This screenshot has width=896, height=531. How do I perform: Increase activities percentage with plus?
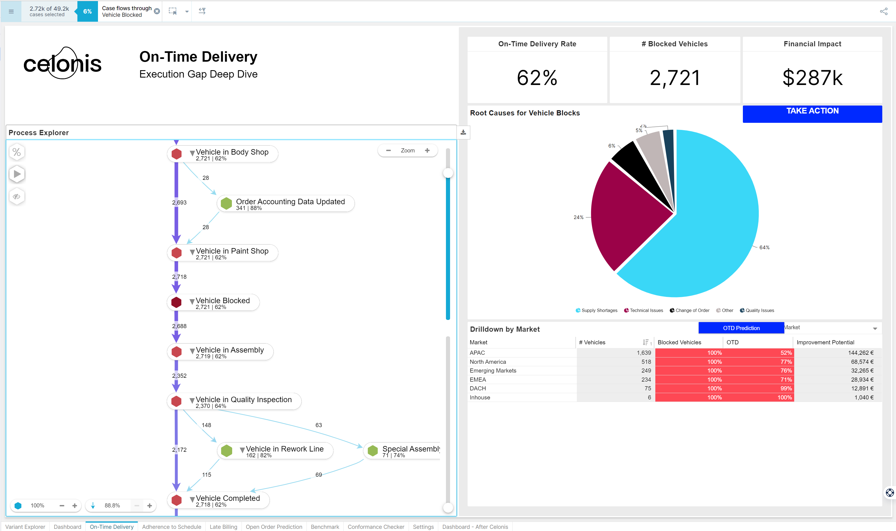(x=74, y=506)
